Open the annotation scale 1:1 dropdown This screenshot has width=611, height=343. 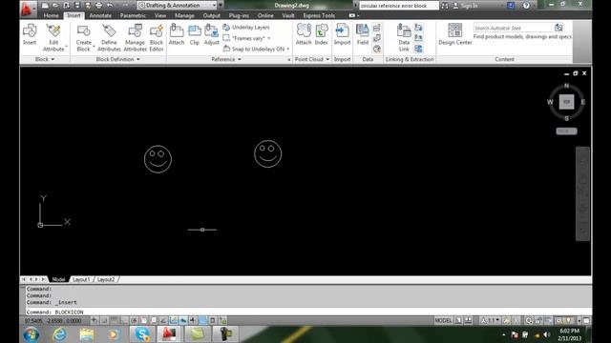point(490,320)
